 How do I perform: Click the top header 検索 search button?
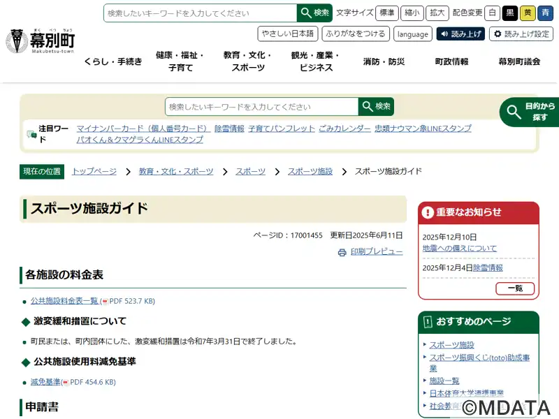[x=314, y=13]
